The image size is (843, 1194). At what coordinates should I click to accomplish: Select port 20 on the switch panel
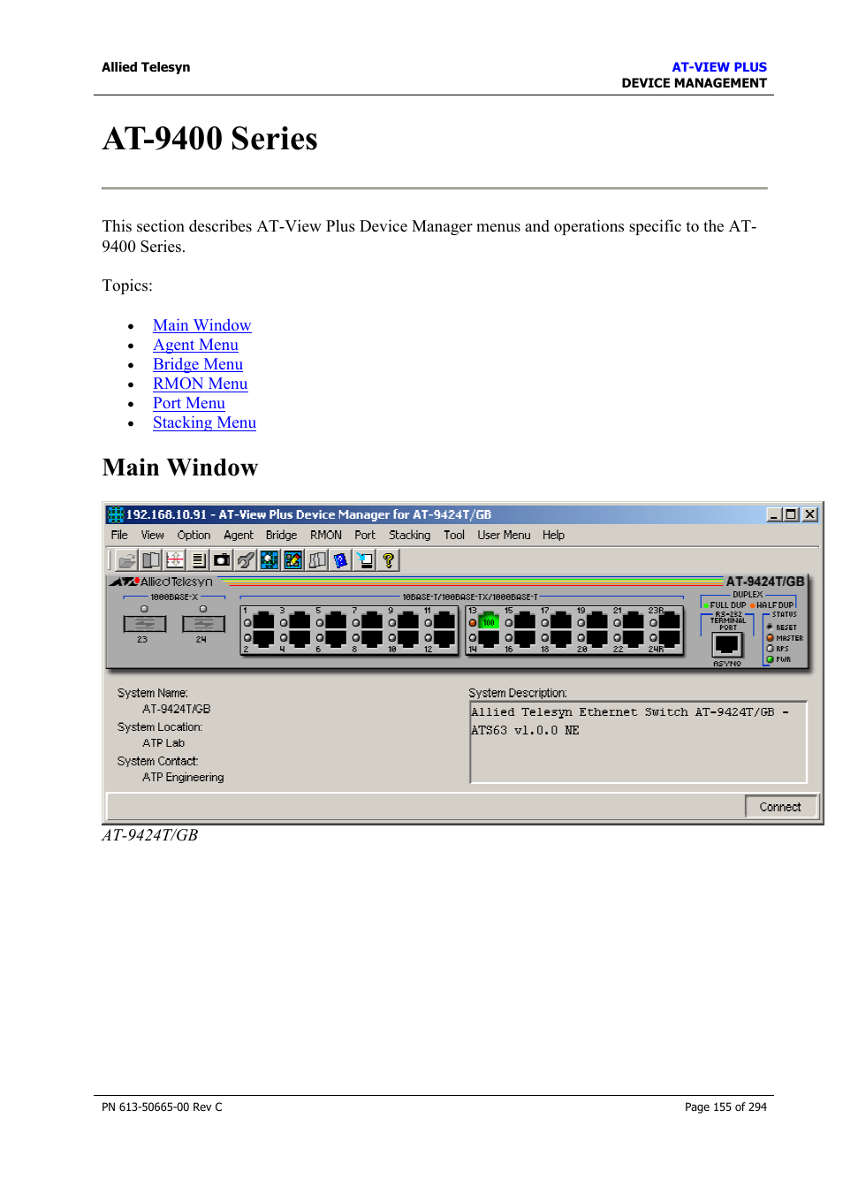597,638
